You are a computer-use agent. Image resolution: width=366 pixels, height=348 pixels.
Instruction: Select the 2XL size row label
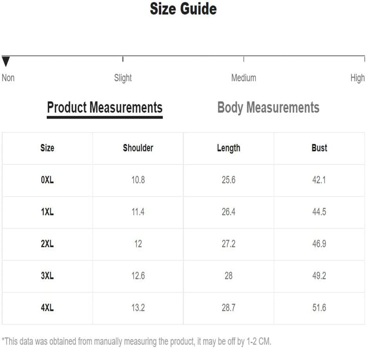[x=47, y=244]
